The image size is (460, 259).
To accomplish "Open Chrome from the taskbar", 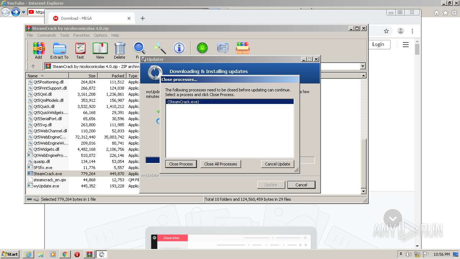I will tap(65, 254).
